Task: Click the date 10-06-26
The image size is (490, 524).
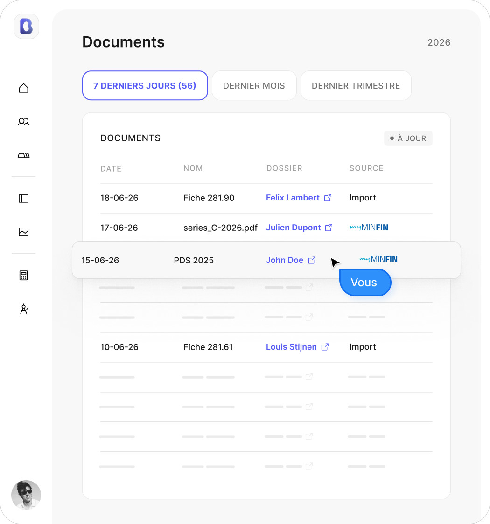Action: click(x=119, y=347)
